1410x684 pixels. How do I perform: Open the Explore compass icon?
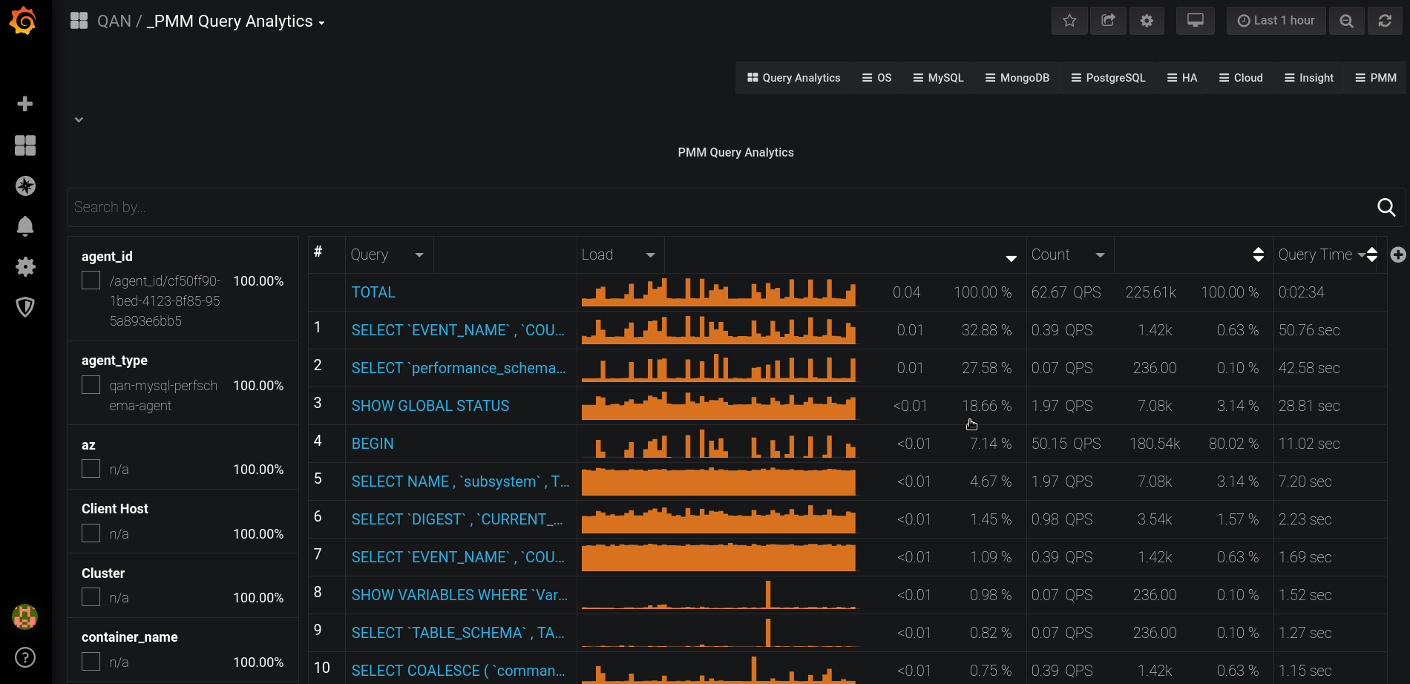(x=25, y=185)
